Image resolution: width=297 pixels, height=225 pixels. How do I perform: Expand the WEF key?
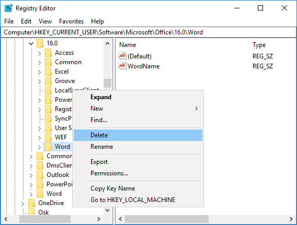click(39, 137)
